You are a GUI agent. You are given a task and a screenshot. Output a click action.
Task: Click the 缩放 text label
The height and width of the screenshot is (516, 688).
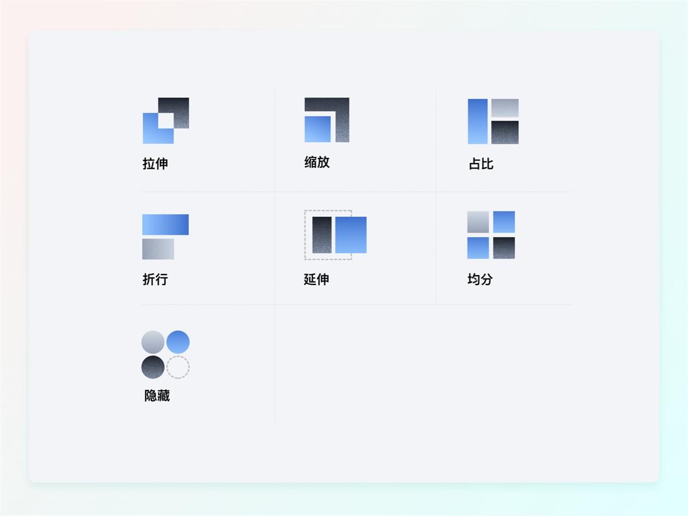point(317,162)
